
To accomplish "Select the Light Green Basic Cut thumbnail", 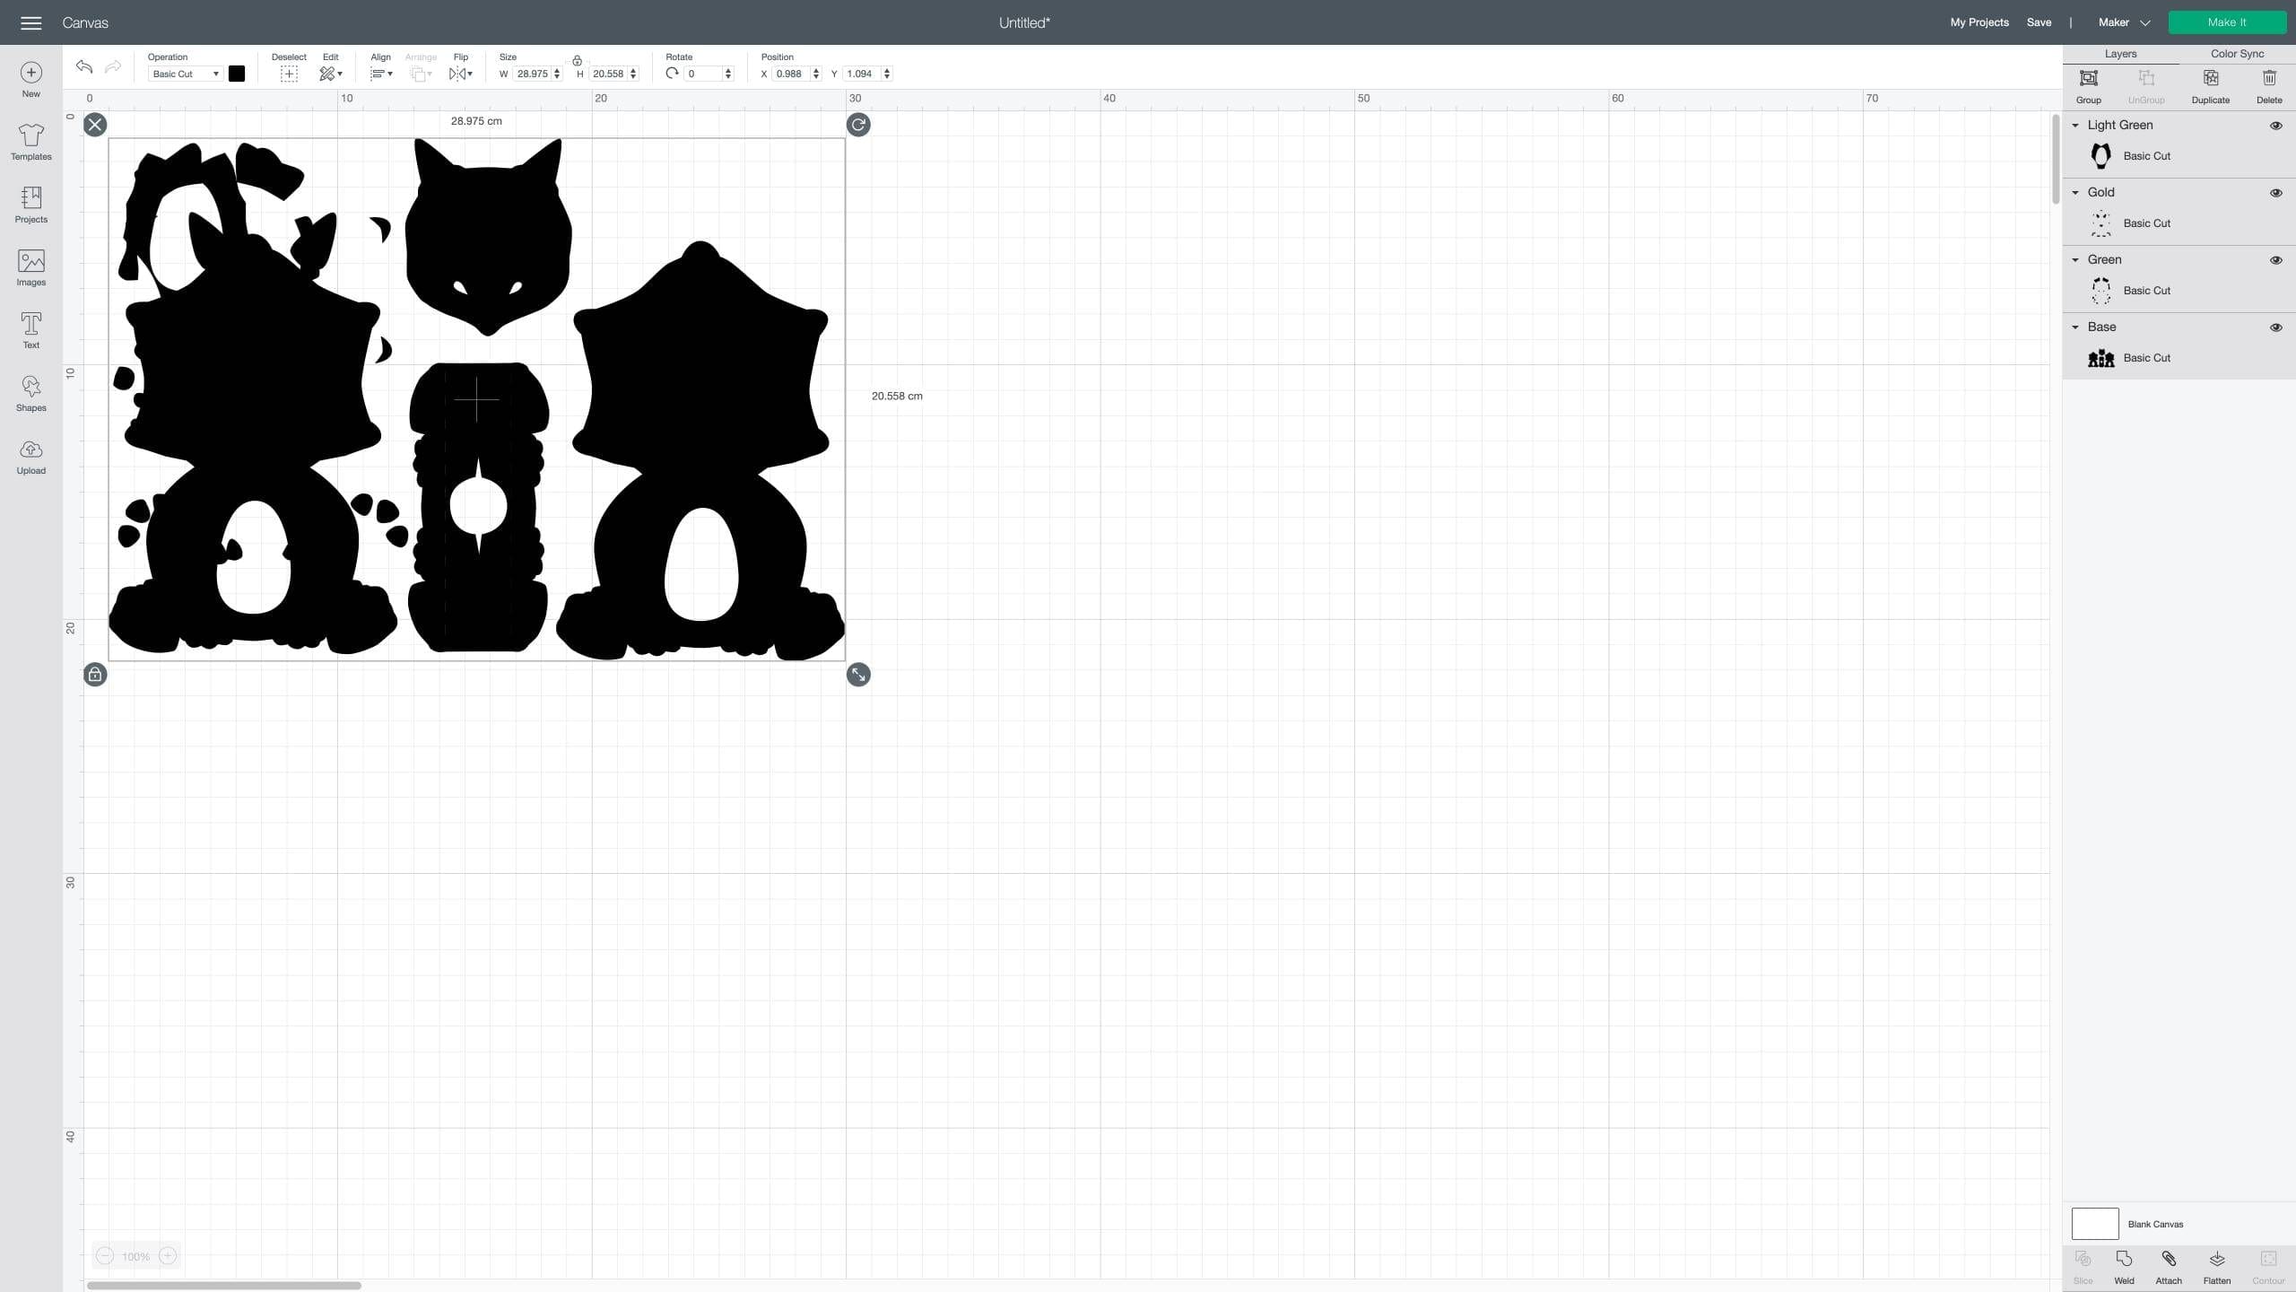I will pyautogui.click(x=2100, y=156).
